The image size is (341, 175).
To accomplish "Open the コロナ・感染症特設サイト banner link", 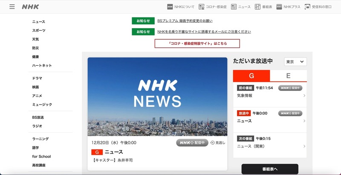I will point(197,44).
